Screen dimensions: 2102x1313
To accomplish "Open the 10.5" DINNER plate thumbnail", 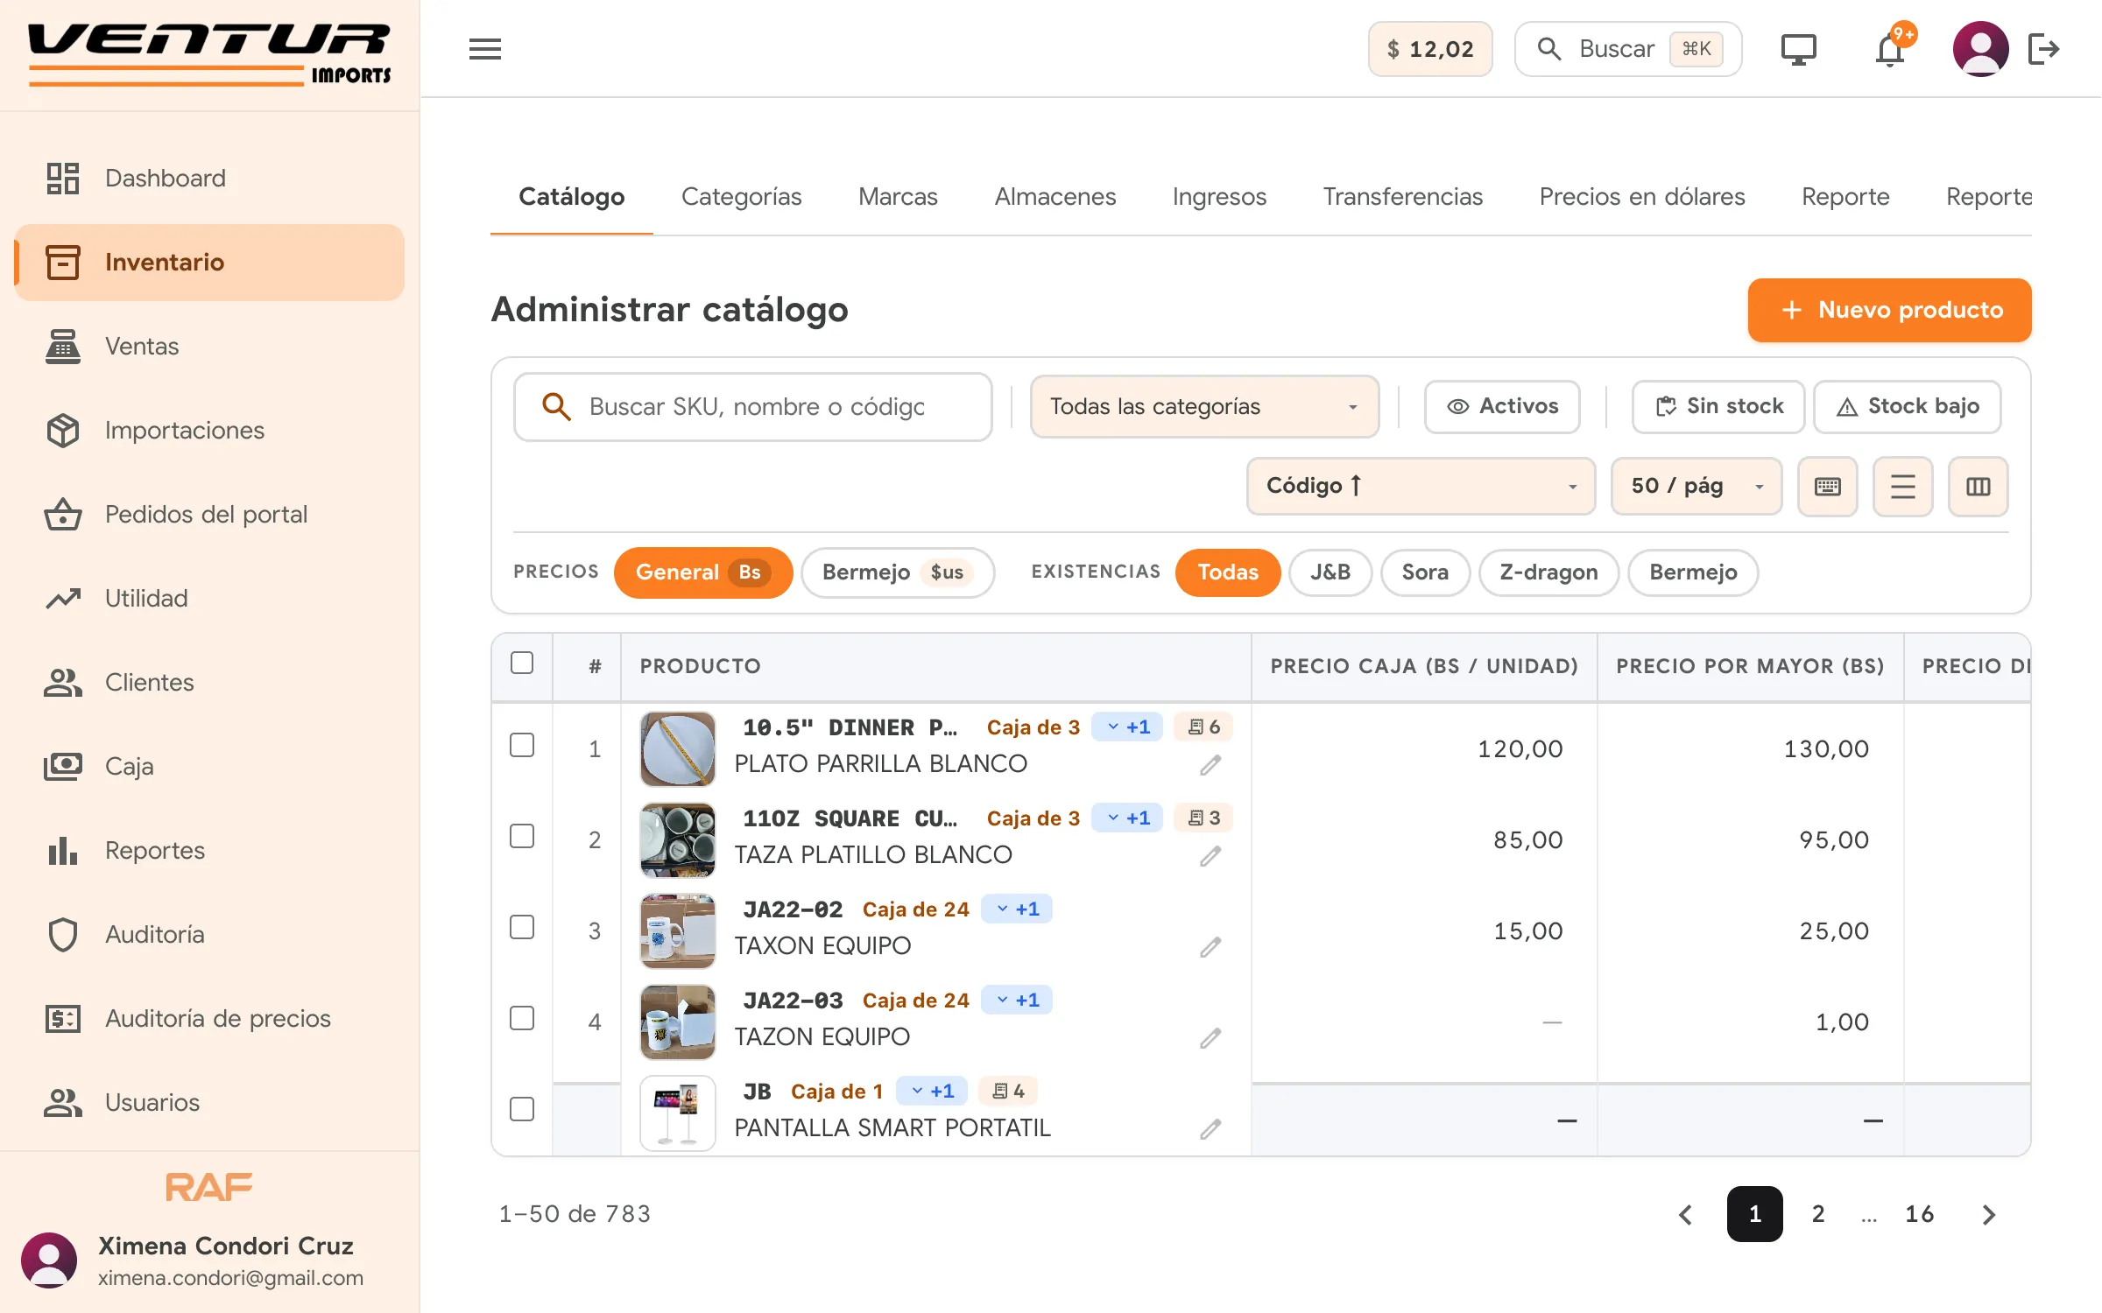I will (x=677, y=749).
